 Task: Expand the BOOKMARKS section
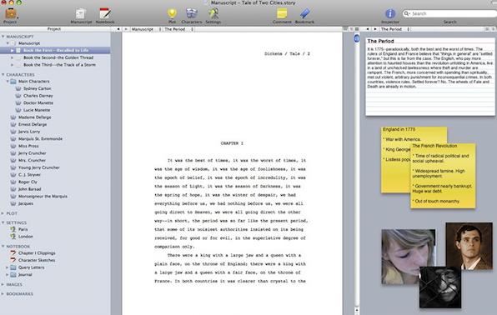[x=3, y=294]
